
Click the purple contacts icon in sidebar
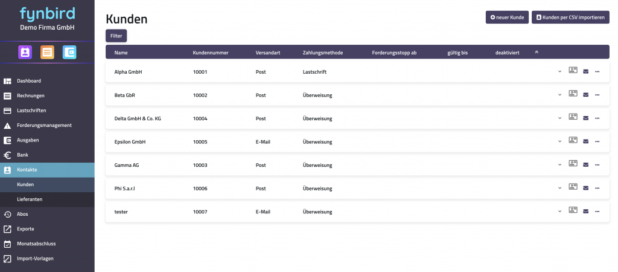(25, 52)
